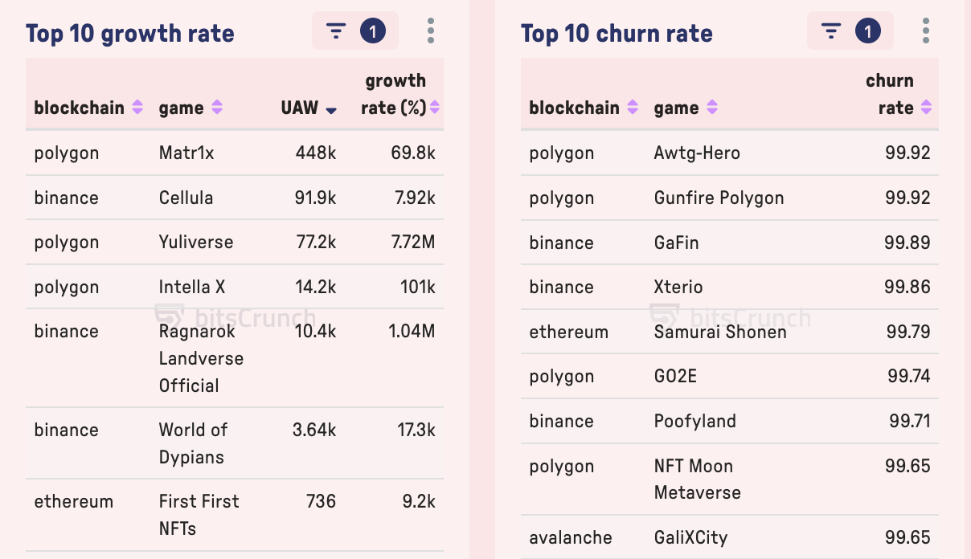
Task: Click the UAW column header
Action: [300, 108]
